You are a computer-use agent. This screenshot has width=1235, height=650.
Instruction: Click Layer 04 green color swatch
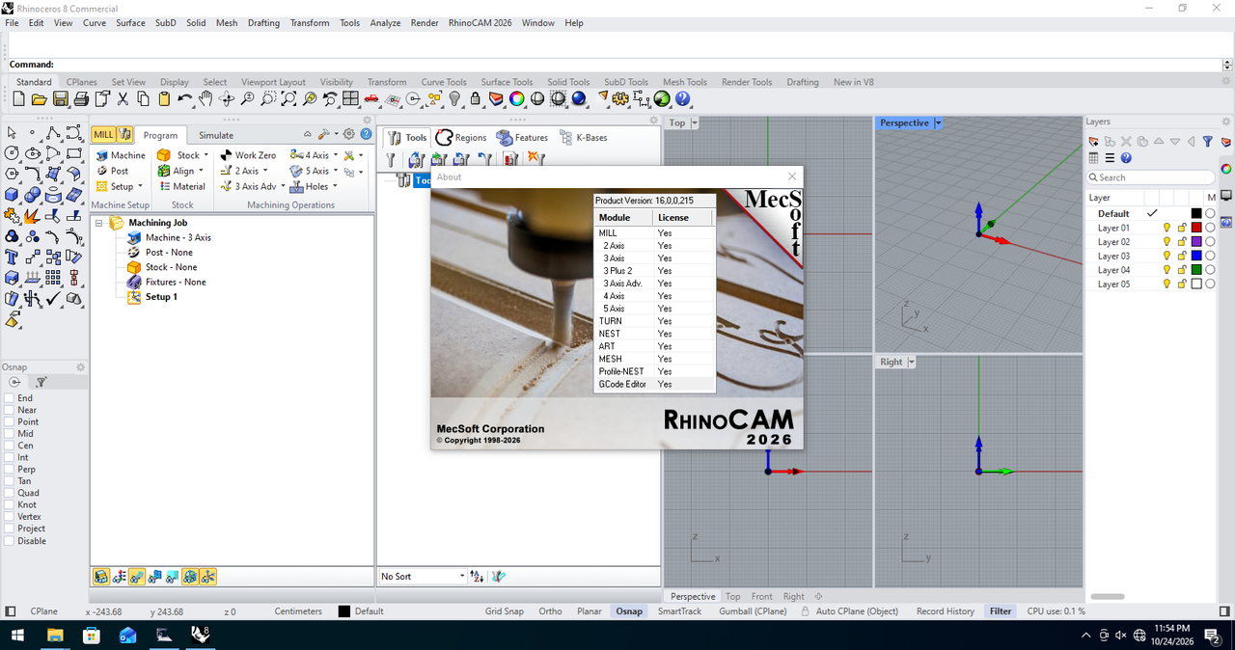tap(1196, 270)
